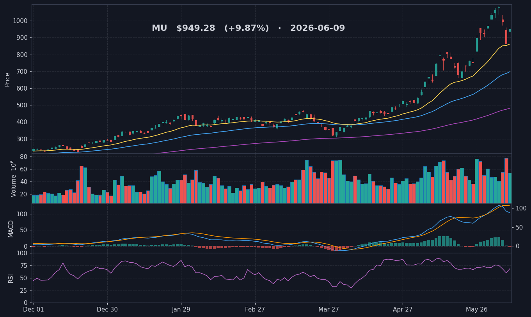Click the 0 tick on left MACD axis
This screenshot has height=317, width=531.
pos(25,246)
